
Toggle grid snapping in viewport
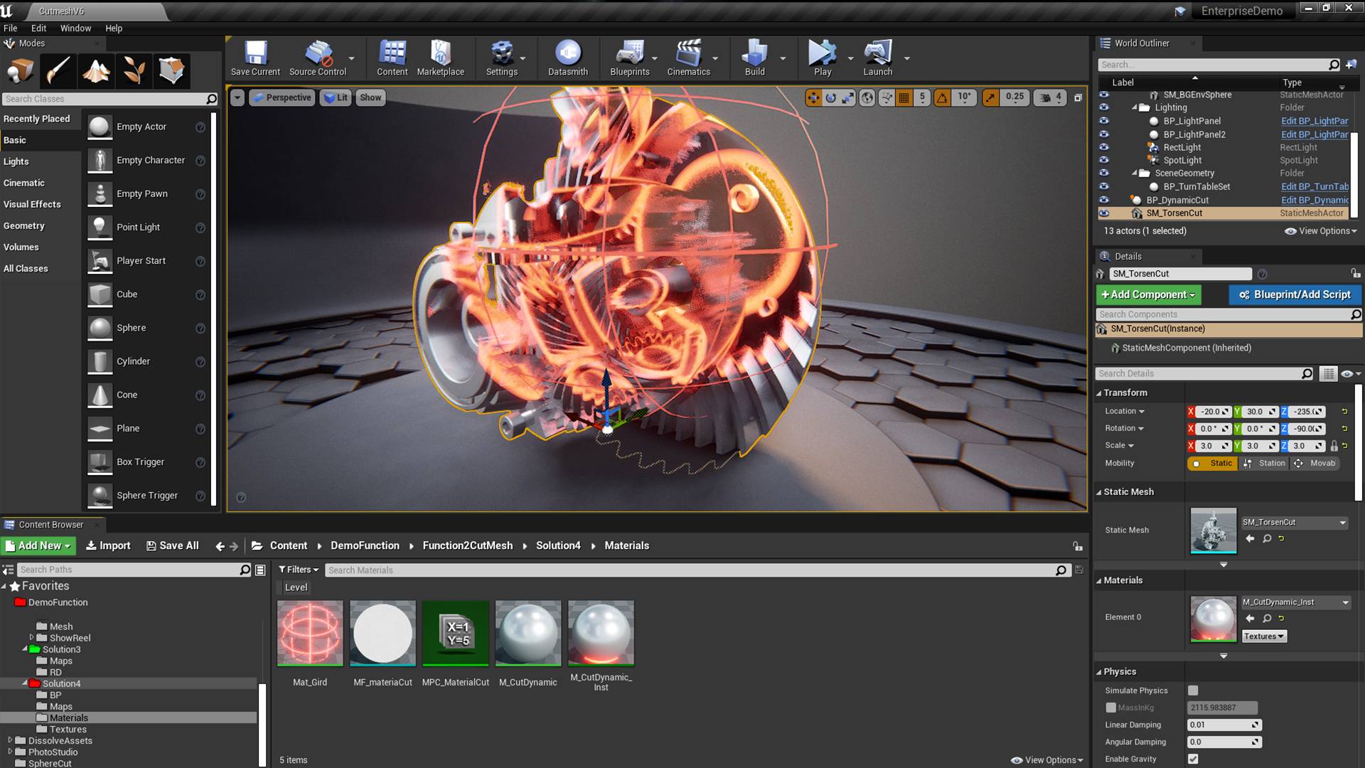point(904,97)
